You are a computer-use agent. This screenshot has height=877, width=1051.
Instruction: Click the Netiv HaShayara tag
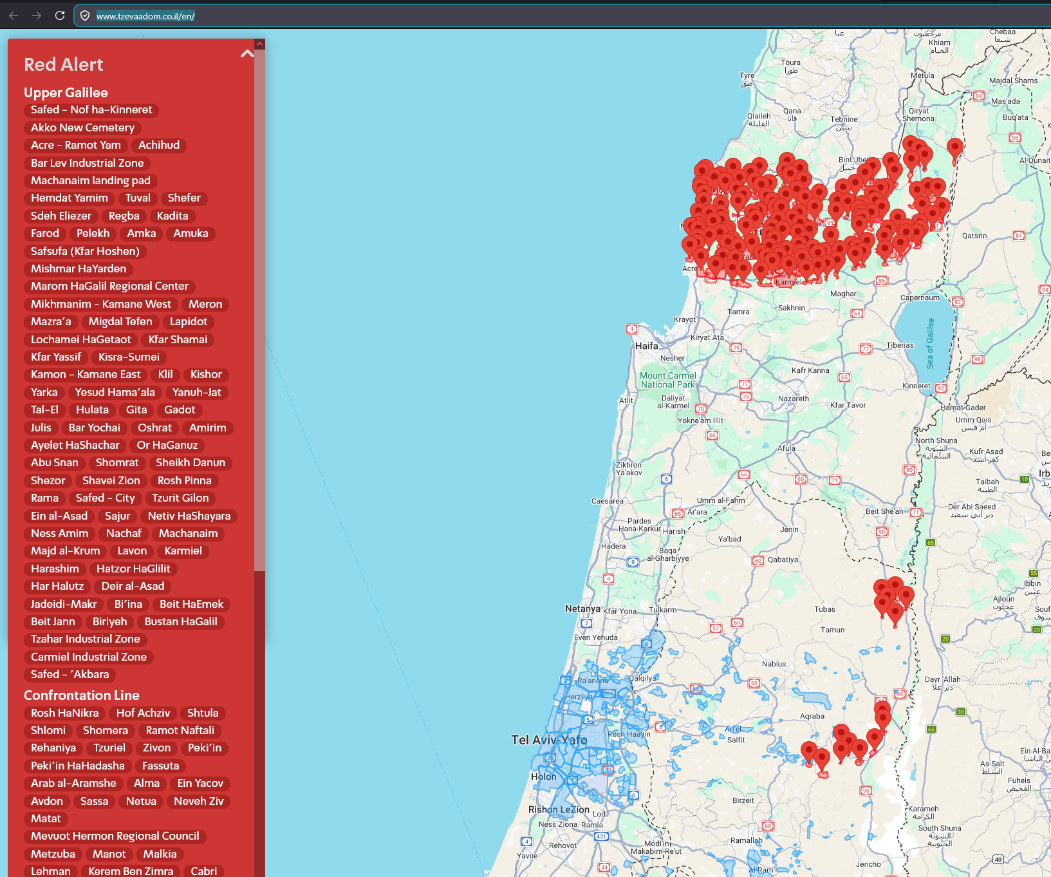(x=189, y=516)
